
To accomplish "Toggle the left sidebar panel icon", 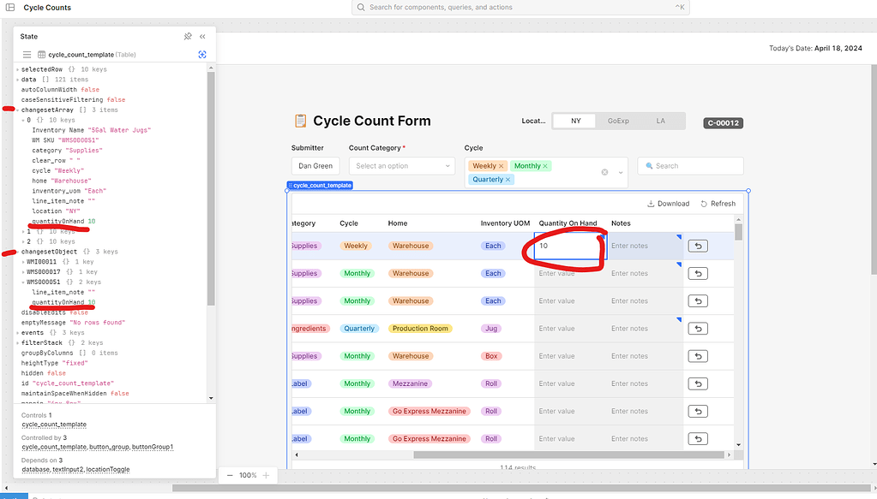I will tap(10, 7).
